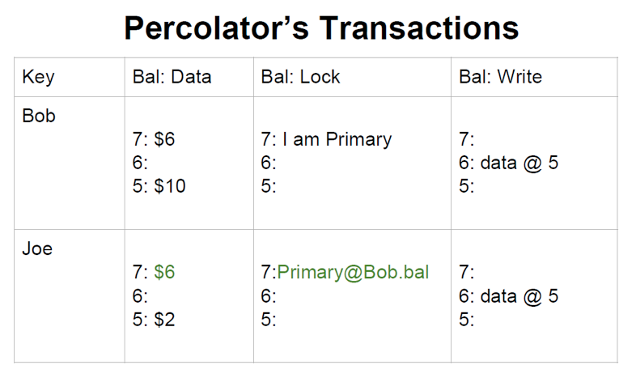The image size is (636, 382).
Task: Click the empty "5:" line in Bob's lock cell
Action: click(x=269, y=186)
